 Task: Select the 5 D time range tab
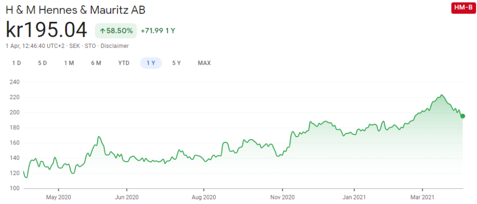(x=42, y=63)
